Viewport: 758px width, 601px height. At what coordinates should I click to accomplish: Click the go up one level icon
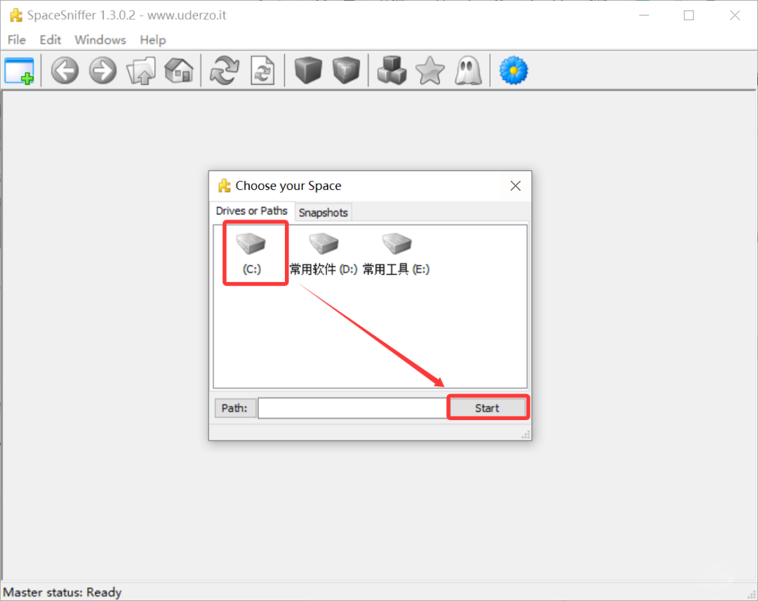141,71
